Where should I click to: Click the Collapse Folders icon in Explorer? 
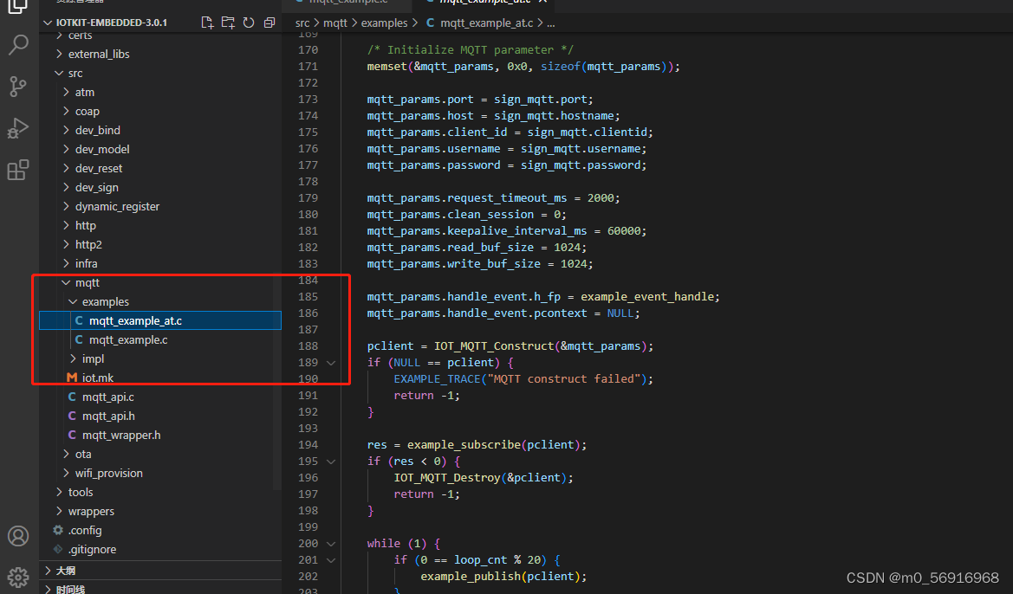pos(269,22)
